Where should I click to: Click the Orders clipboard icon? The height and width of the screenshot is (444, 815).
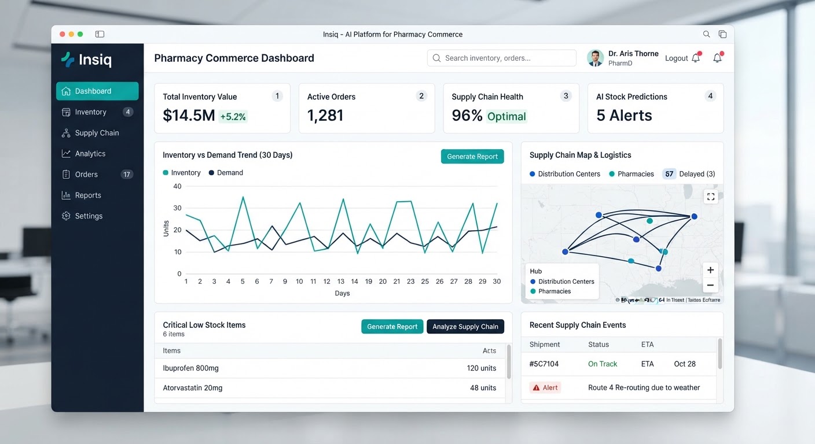click(x=66, y=175)
